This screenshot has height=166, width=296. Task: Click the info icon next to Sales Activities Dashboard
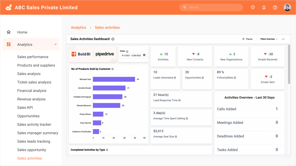click(x=112, y=39)
